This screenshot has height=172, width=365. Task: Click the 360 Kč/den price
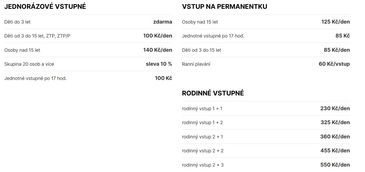[x=335, y=137]
